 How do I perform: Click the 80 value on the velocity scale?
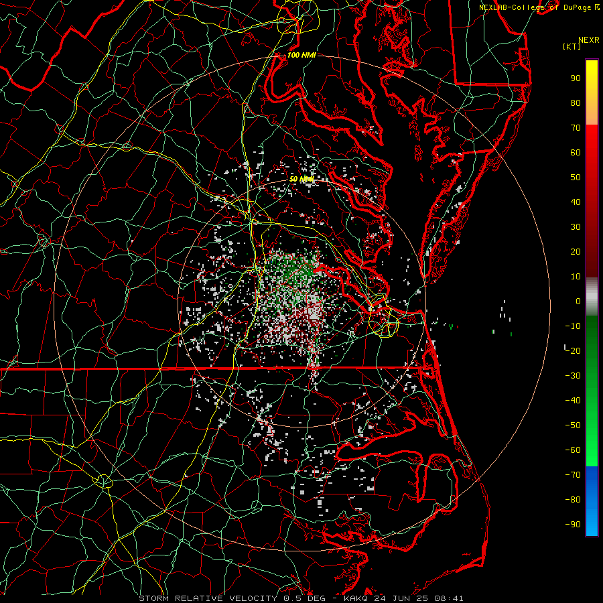pyautogui.click(x=576, y=103)
